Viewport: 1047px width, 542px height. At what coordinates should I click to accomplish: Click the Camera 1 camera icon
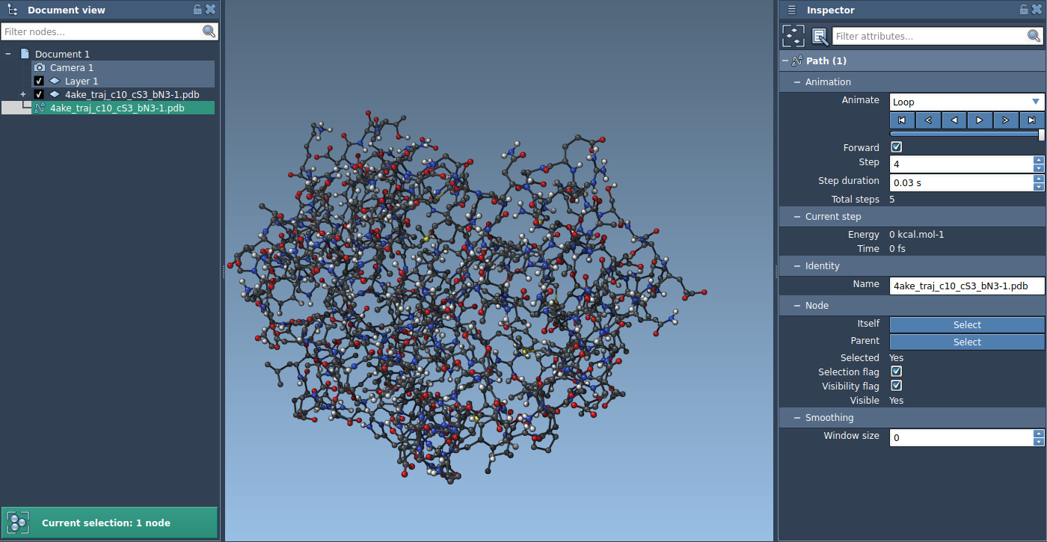click(x=40, y=67)
